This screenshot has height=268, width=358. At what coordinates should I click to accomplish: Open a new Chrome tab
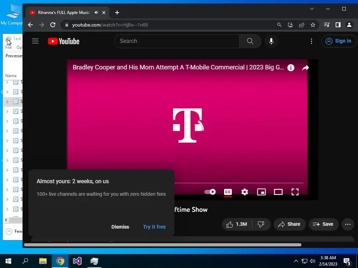[x=117, y=13]
